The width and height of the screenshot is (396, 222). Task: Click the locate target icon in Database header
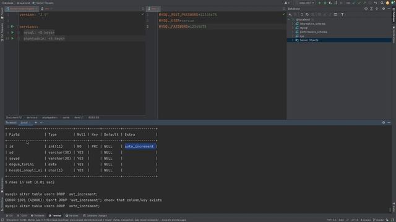(366, 9)
